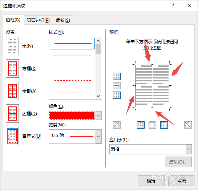The width and height of the screenshot is (198, 190).
Task: Choose the solid line border style
Action: (x=72, y=44)
